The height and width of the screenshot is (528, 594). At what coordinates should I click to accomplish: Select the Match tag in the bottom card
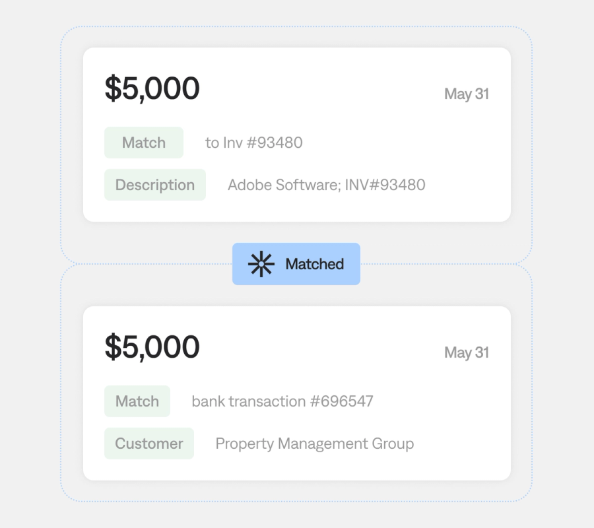pos(137,401)
